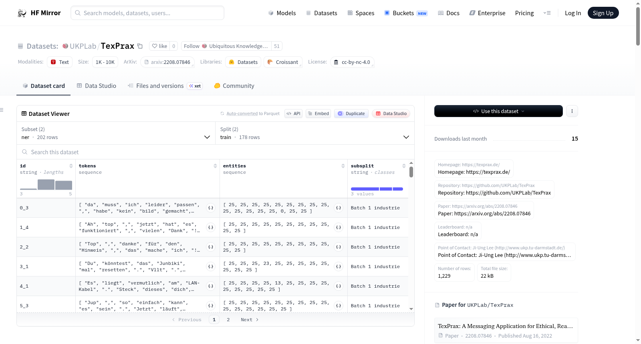Viewport: 641px width, 344px height.
Task: Click the subsplit classes distribution bar
Action: pyautogui.click(x=377, y=189)
